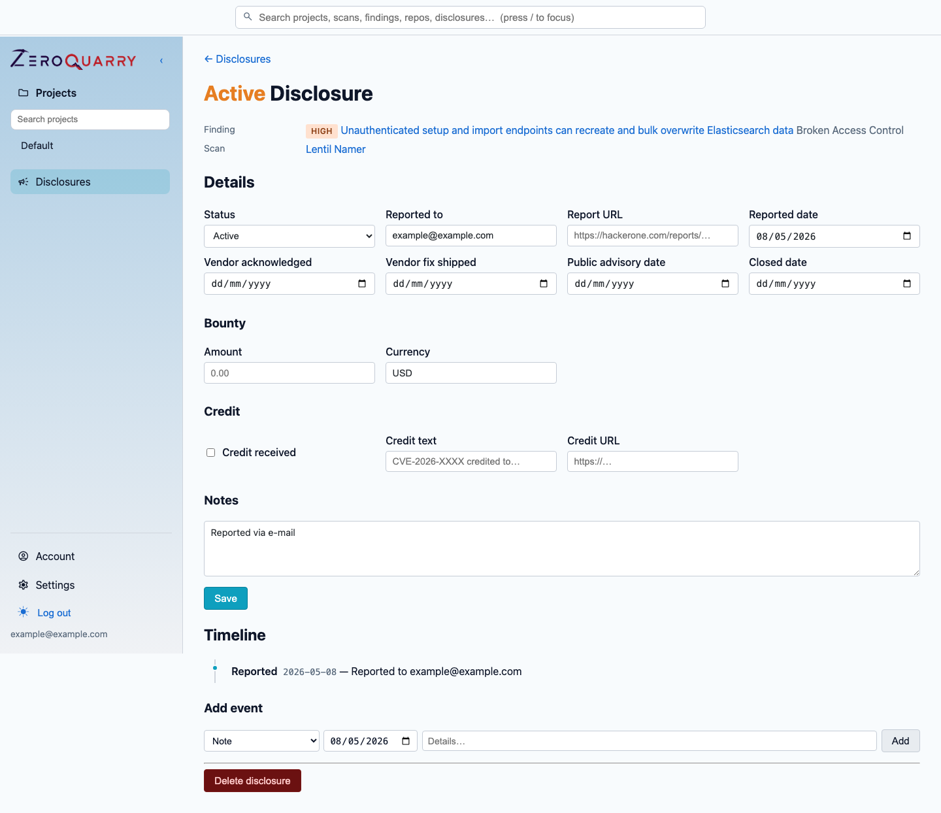Open the Status dropdown

[x=289, y=236]
